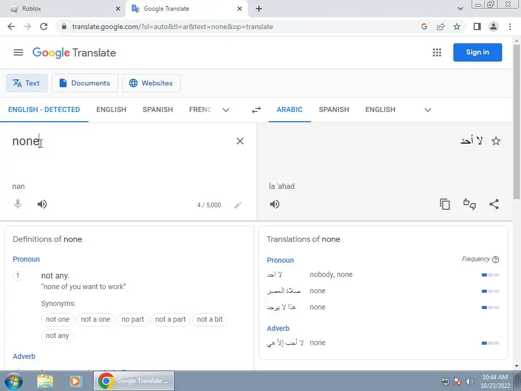Click the romanization "la 'ahad"
This screenshot has height=391, width=521.
(282, 186)
